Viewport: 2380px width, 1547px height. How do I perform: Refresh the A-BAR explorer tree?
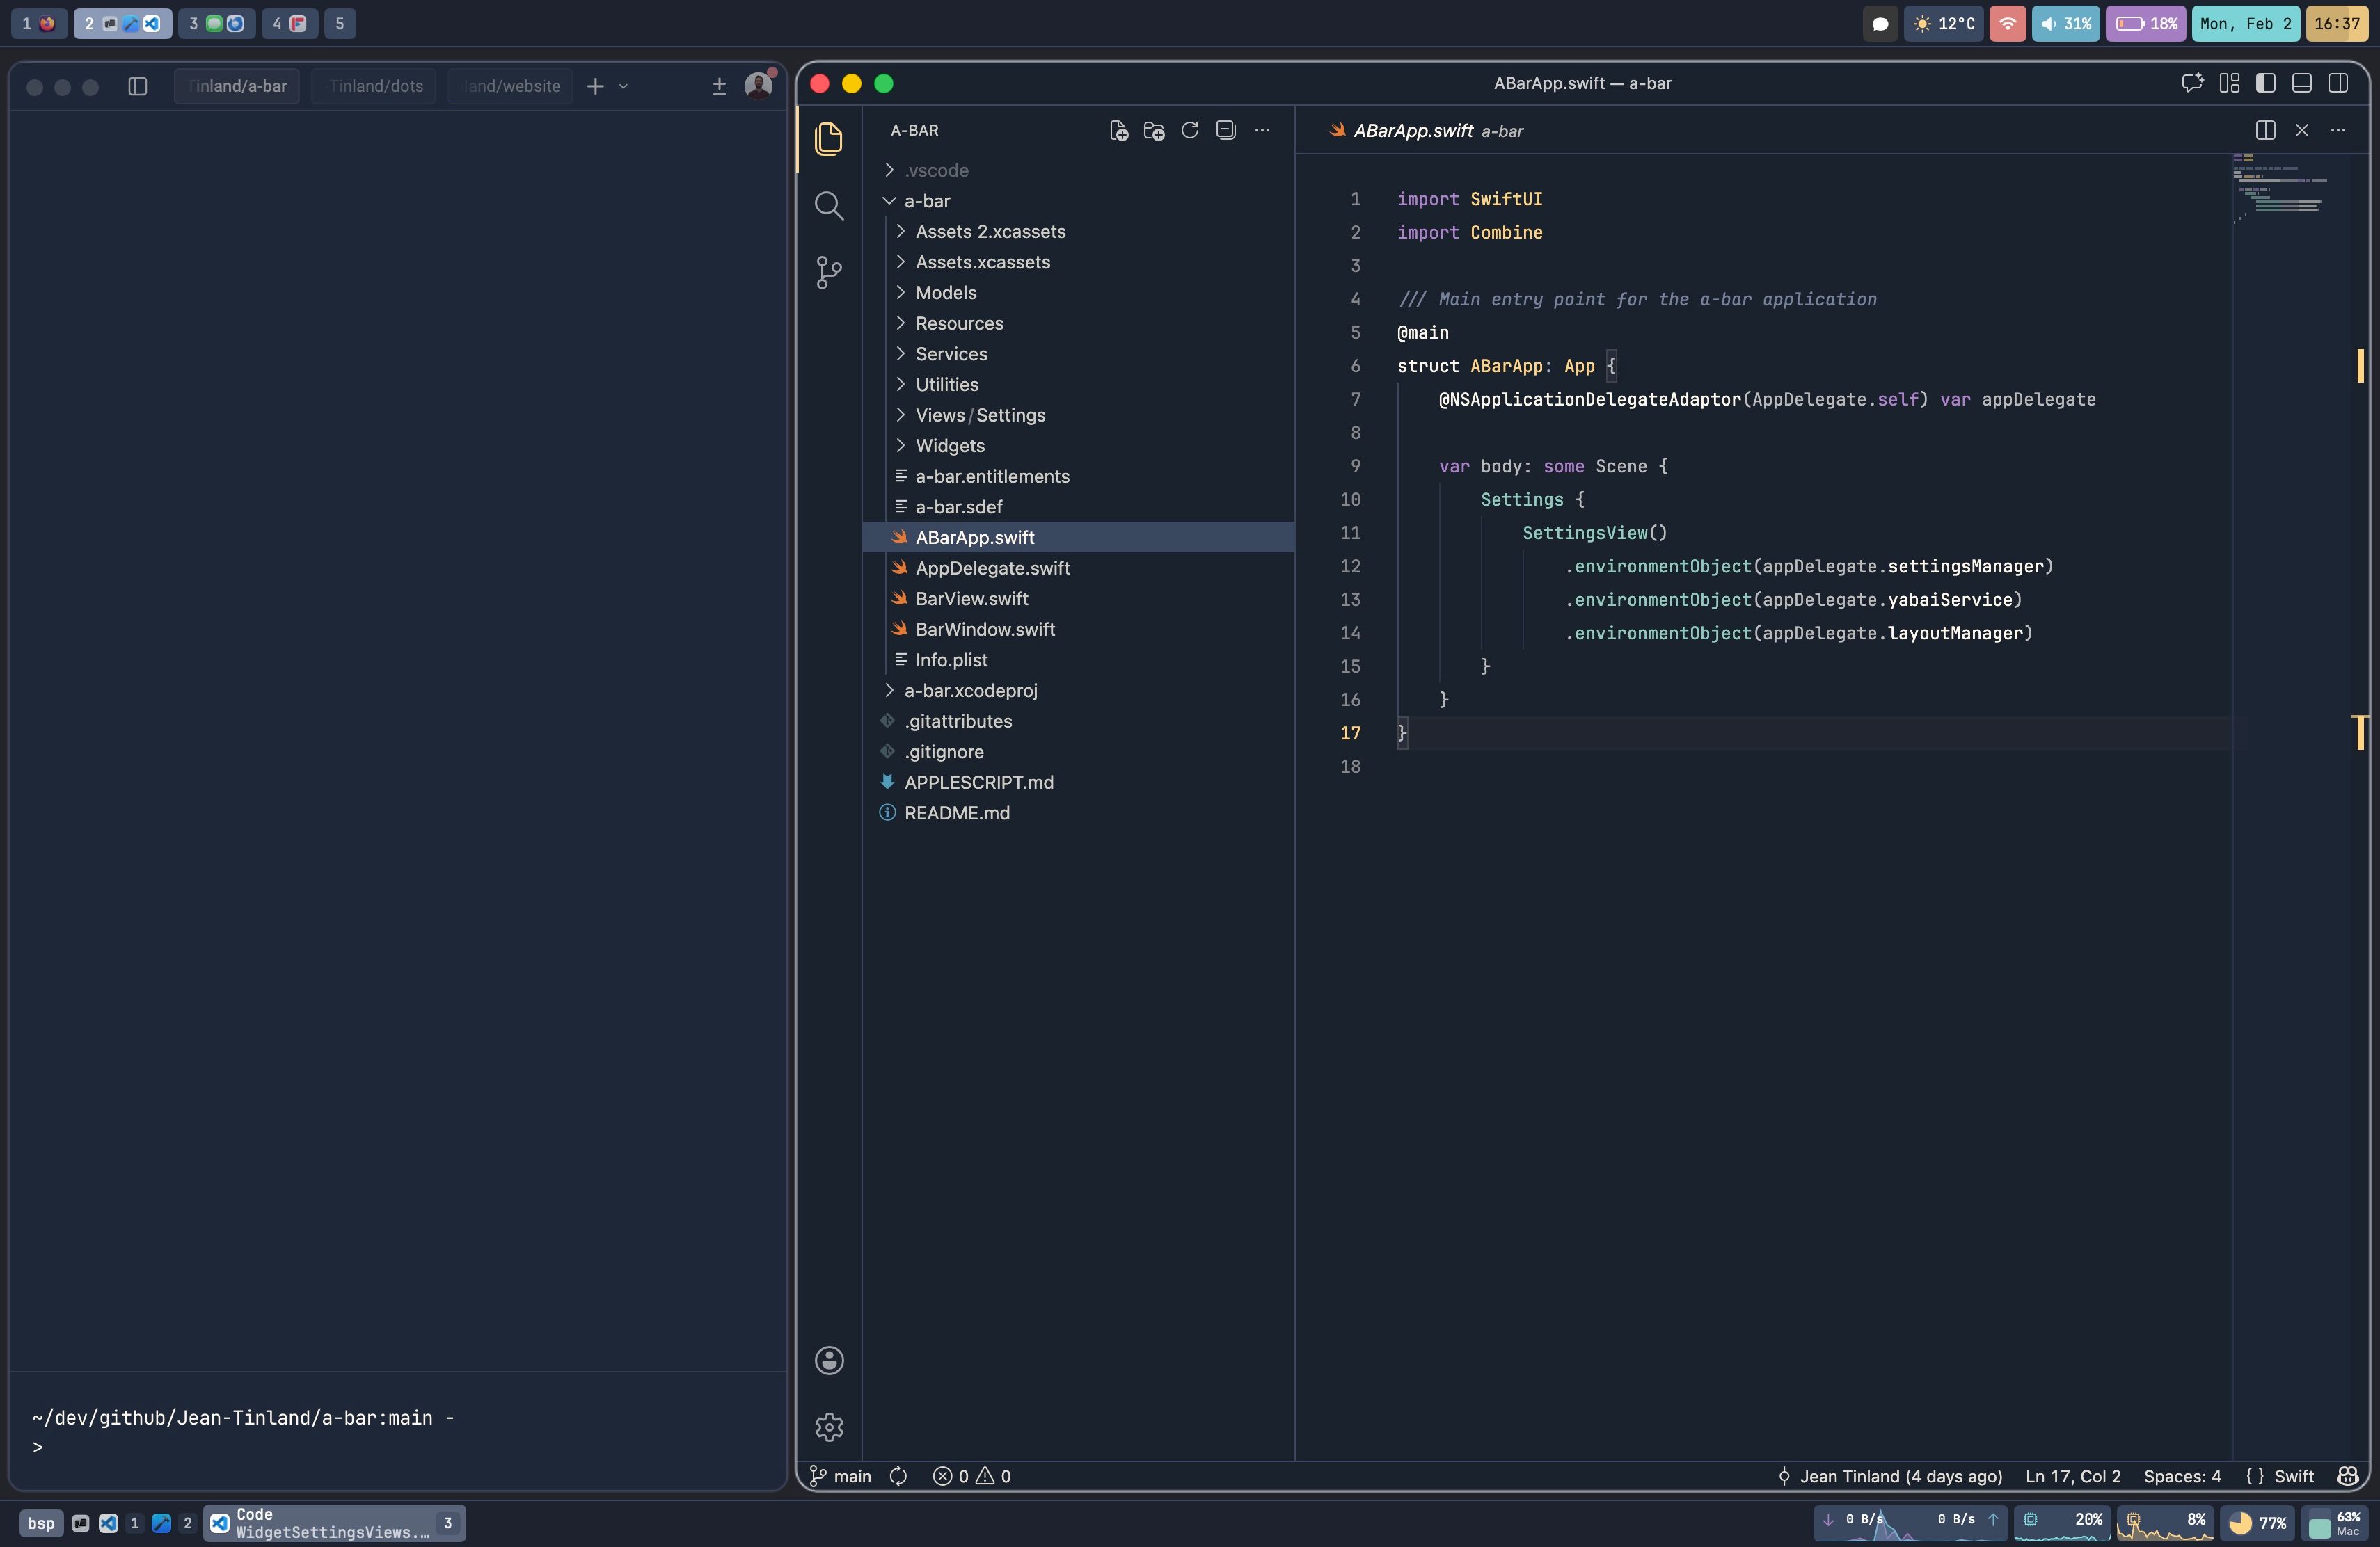pyautogui.click(x=1189, y=131)
